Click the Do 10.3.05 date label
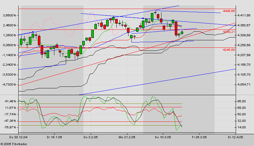Viewport: 254px width, 146px height. tap(163, 137)
